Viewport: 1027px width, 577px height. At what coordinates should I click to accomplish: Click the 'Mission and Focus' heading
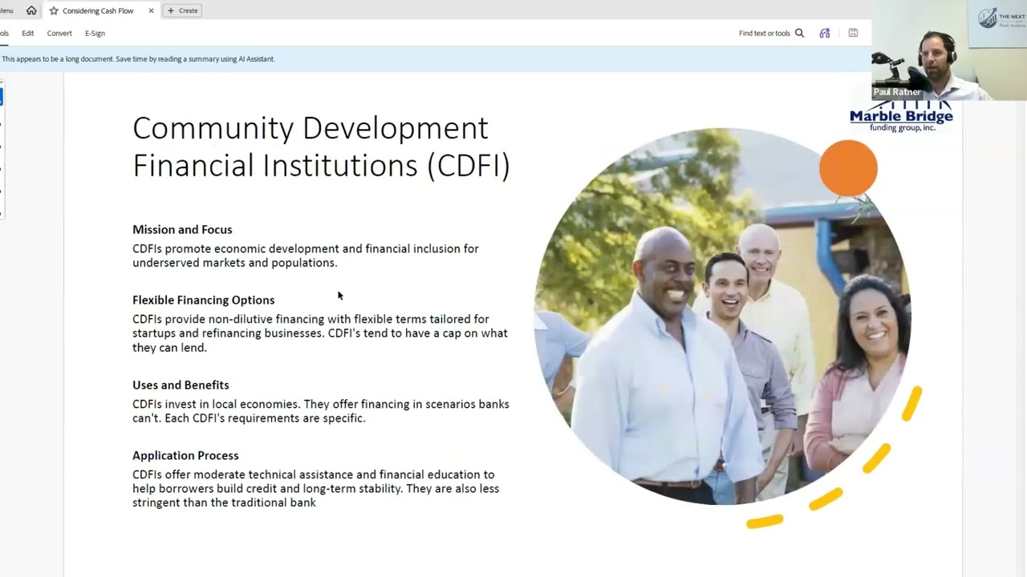click(182, 229)
